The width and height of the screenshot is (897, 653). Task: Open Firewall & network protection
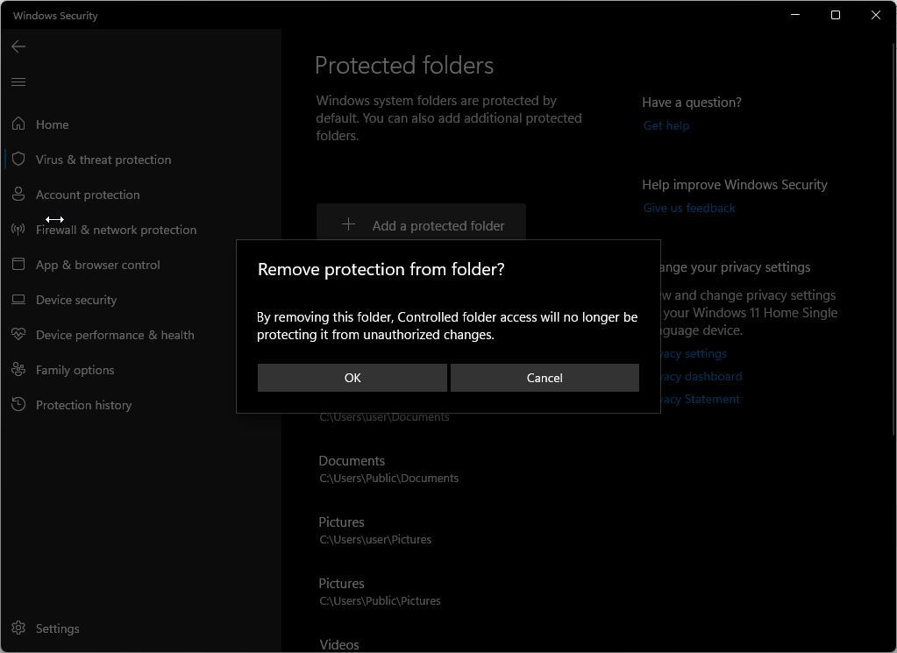click(115, 229)
